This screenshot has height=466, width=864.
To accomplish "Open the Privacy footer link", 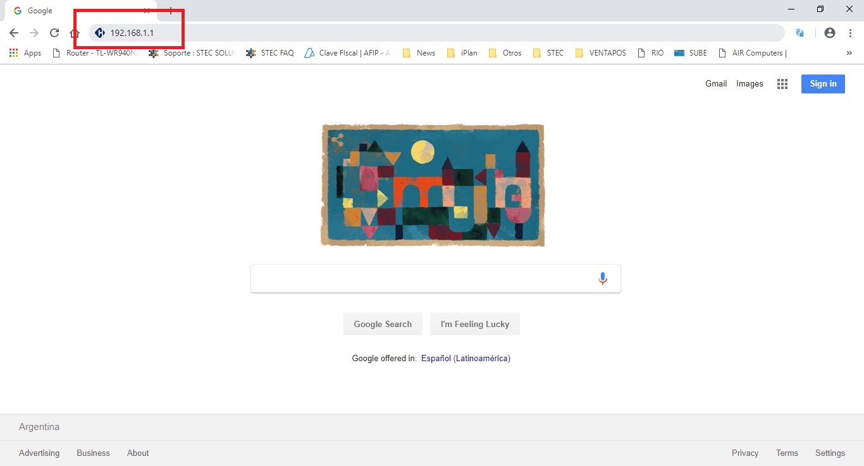I will [745, 453].
